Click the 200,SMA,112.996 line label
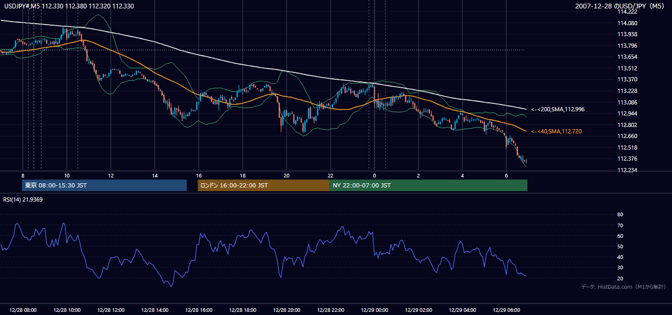Viewport: 672px width, 315px height. pyautogui.click(x=558, y=110)
